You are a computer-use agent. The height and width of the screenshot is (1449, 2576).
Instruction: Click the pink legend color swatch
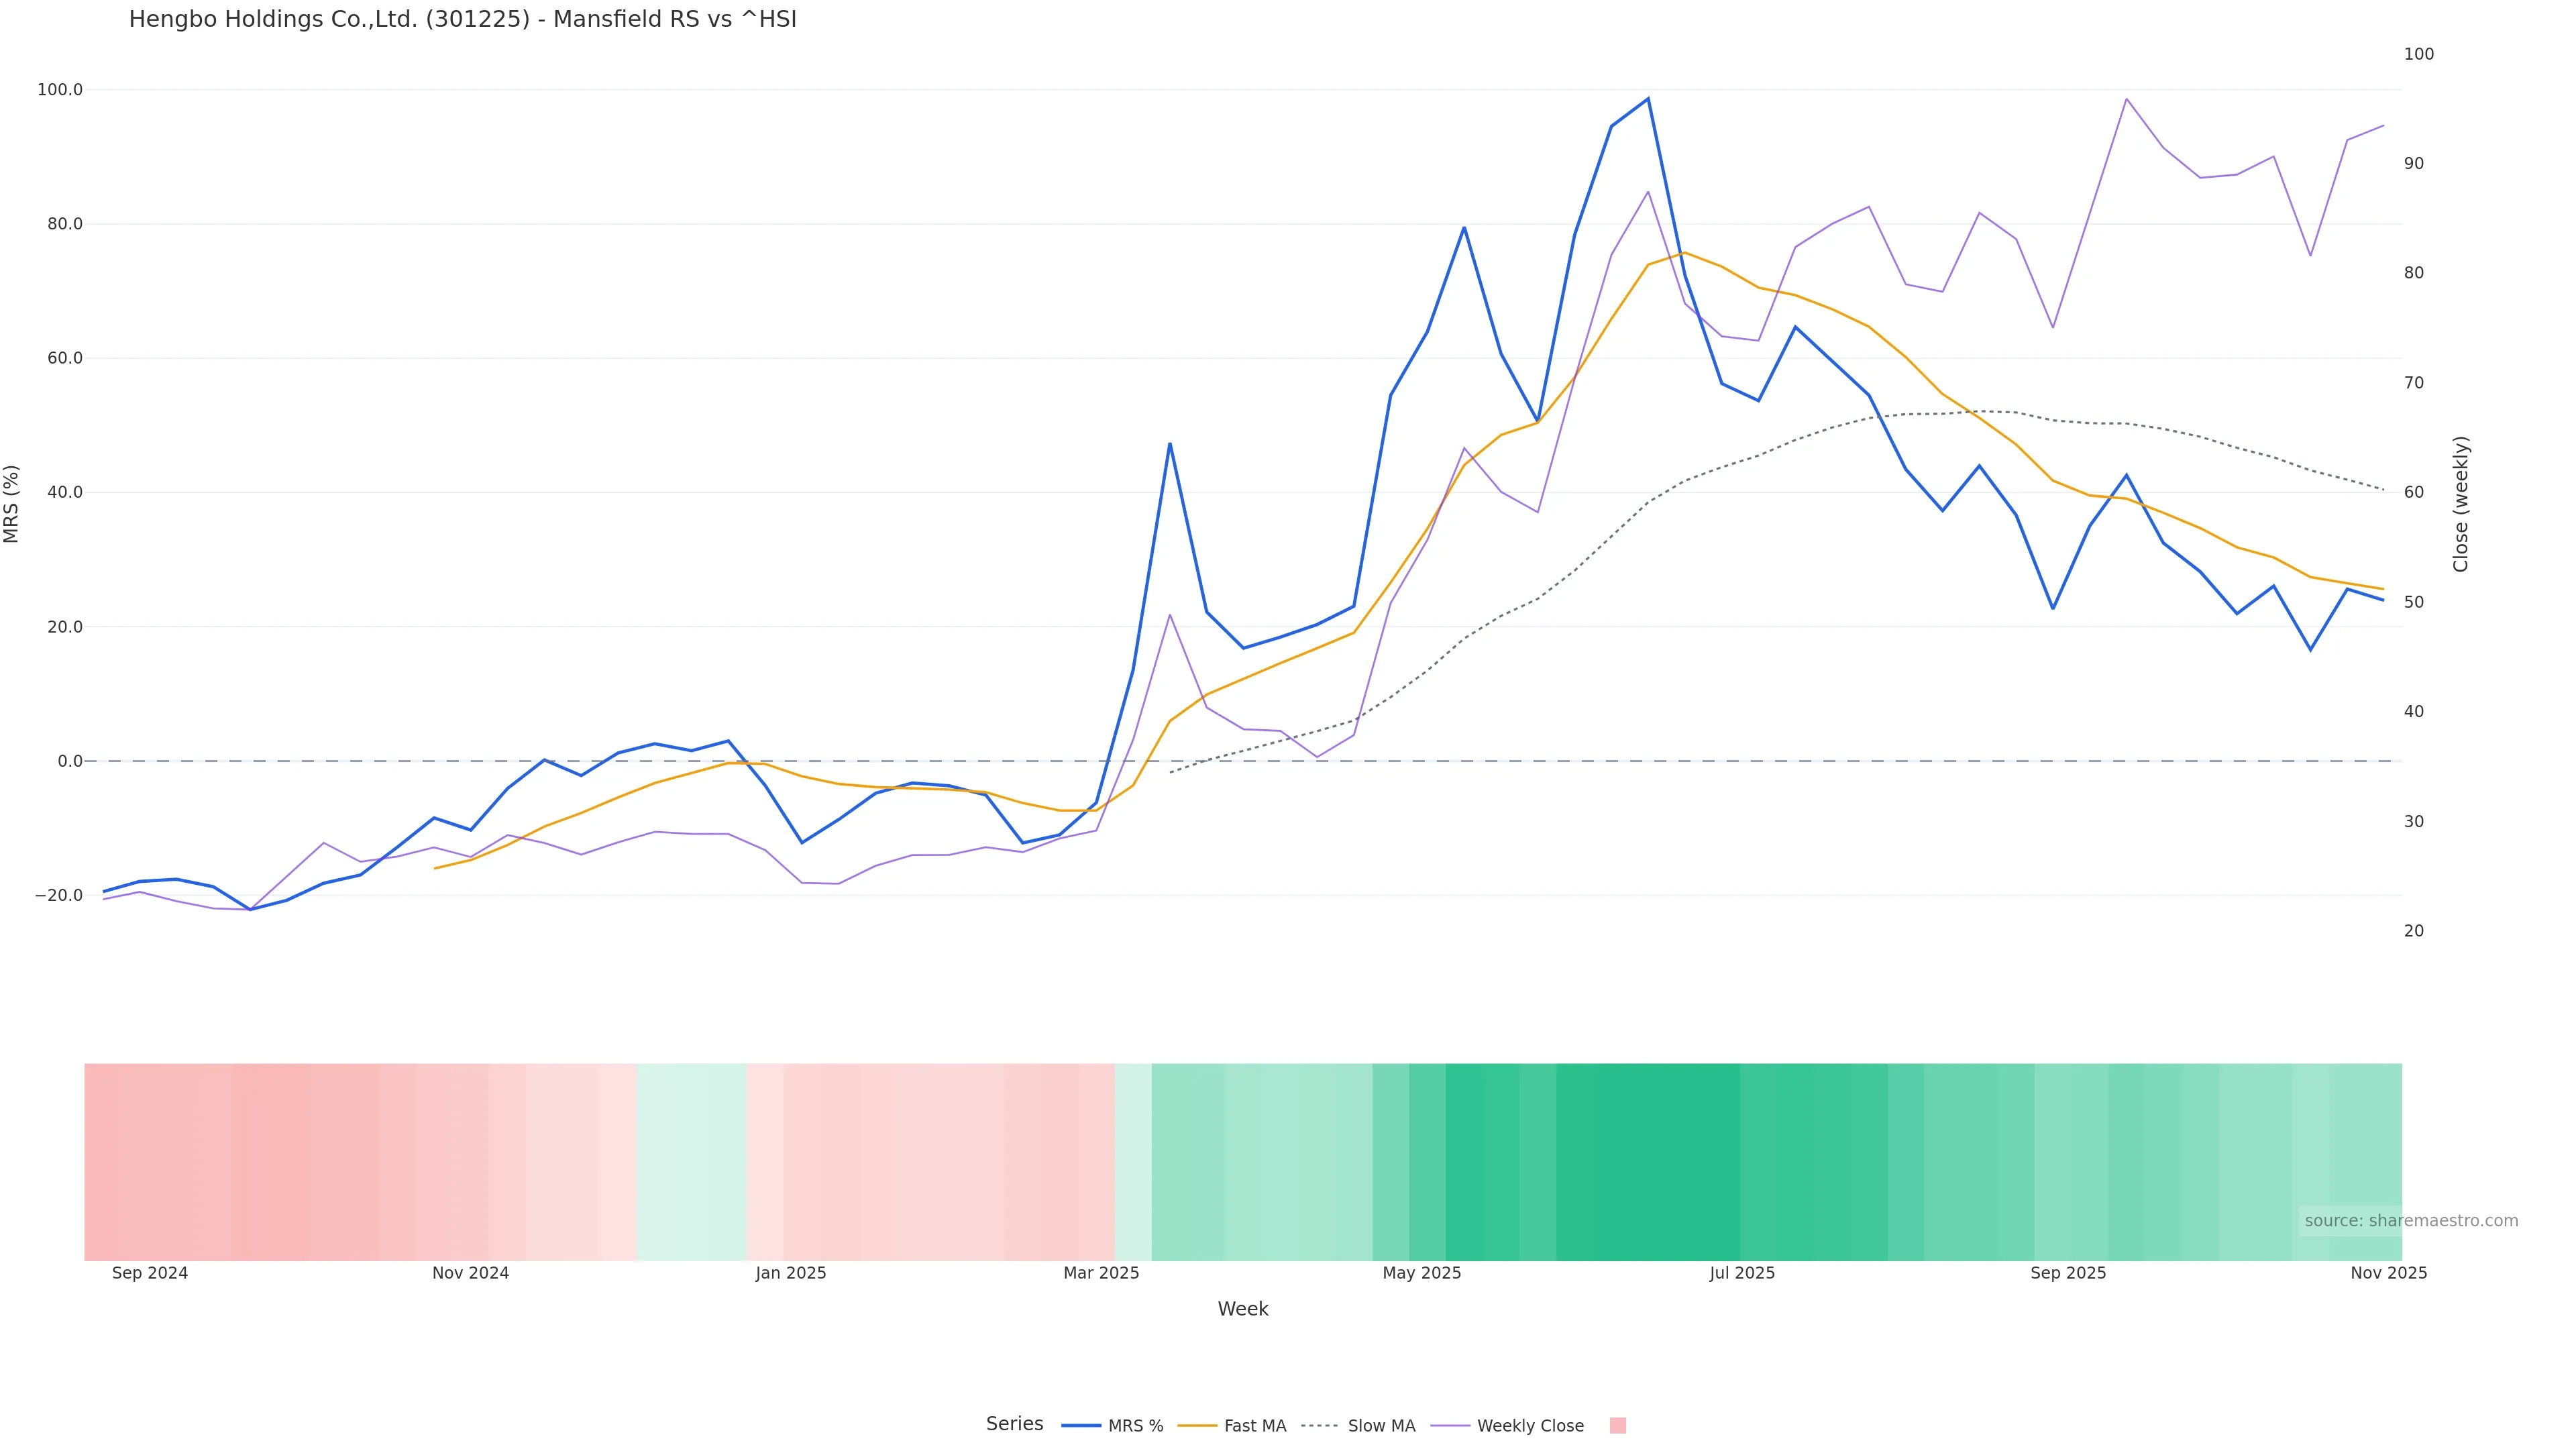point(1618,1426)
